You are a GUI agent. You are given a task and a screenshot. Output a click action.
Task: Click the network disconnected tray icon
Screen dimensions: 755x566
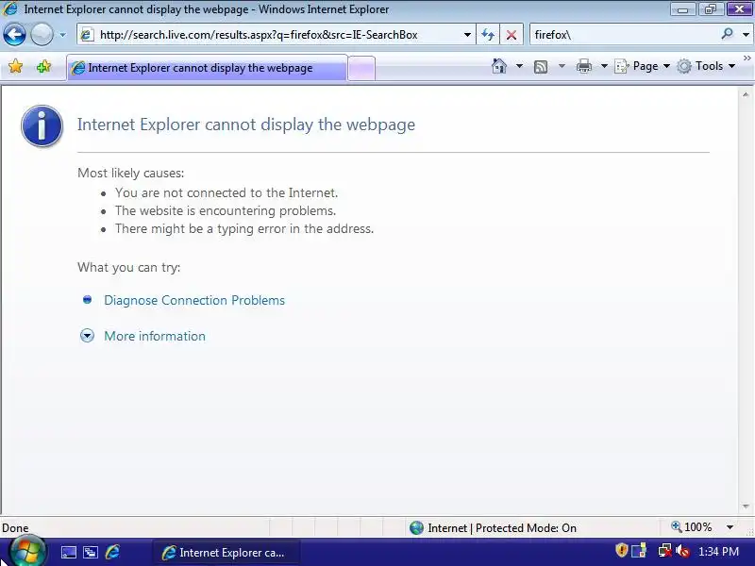(664, 551)
